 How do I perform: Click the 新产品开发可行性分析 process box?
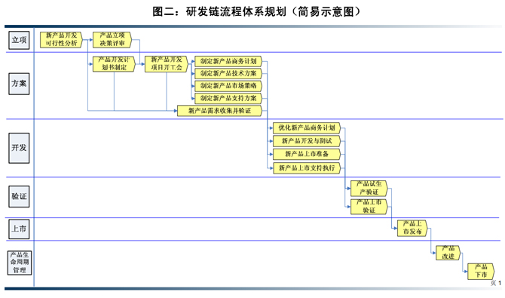pyautogui.click(x=62, y=40)
